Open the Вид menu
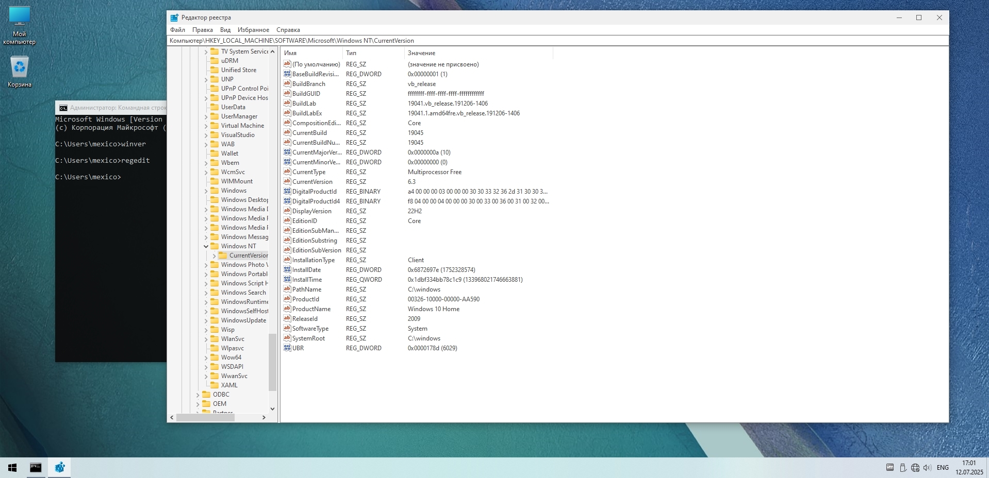 tap(225, 30)
